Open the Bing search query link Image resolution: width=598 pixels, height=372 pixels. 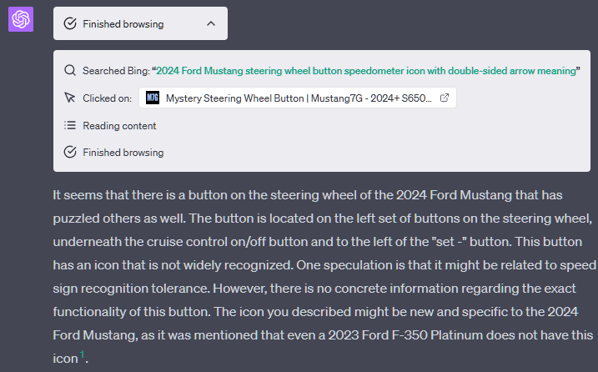click(366, 71)
